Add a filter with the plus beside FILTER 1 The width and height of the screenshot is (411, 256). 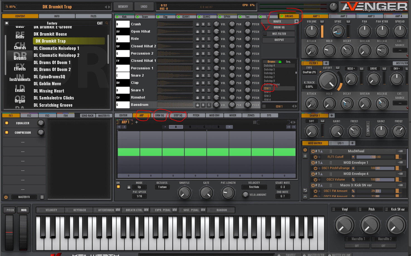pyautogui.click(x=326, y=63)
